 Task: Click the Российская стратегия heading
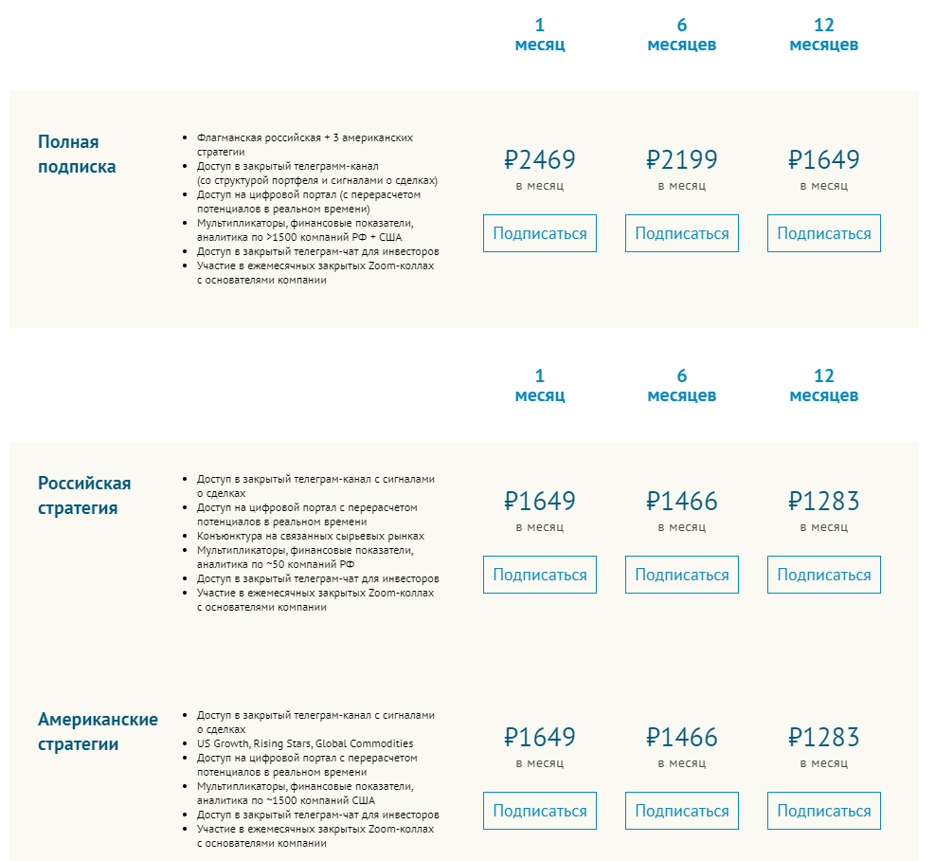(x=84, y=496)
